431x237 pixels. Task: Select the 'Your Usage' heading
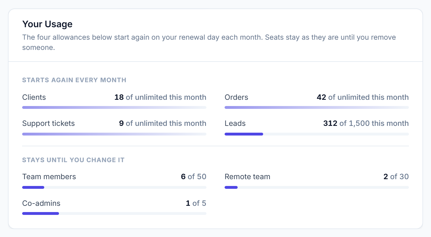click(47, 24)
